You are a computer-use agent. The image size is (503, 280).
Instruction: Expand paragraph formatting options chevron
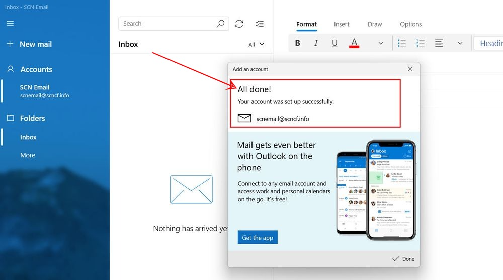click(460, 43)
